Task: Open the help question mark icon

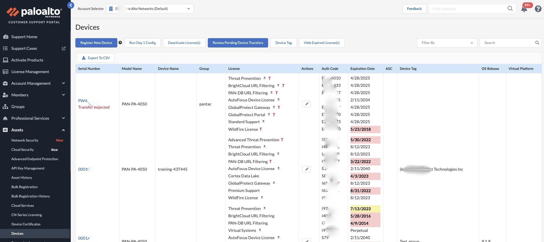Action: tap(538, 9)
